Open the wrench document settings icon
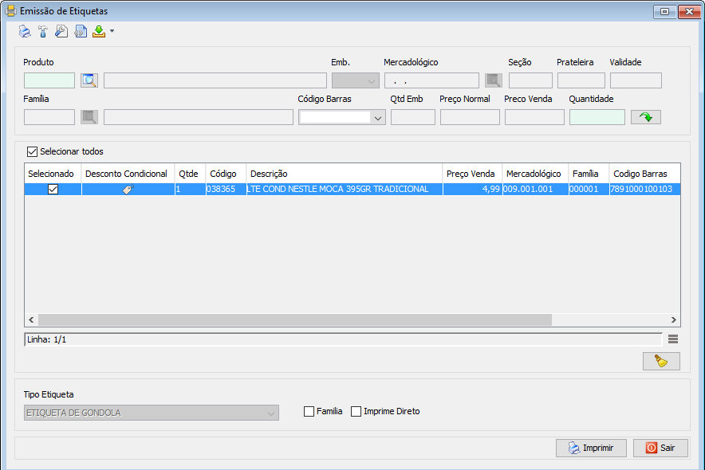The image size is (705, 470). [61, 32]
